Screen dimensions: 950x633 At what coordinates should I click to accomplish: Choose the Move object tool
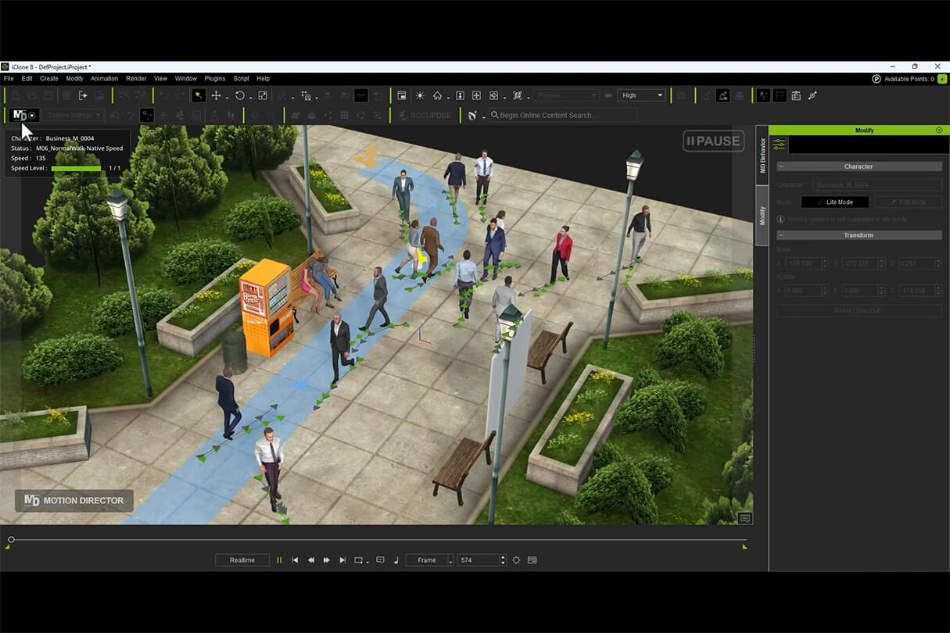coord(217,95)
